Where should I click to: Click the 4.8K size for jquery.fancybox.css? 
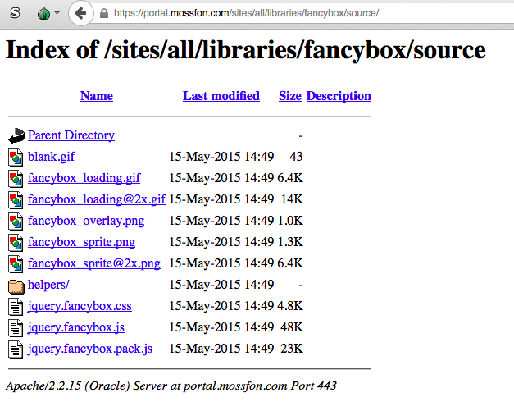click(x=290, y=306)
